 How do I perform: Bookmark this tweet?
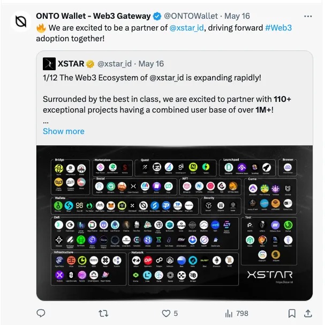click(x=292, y=313)
